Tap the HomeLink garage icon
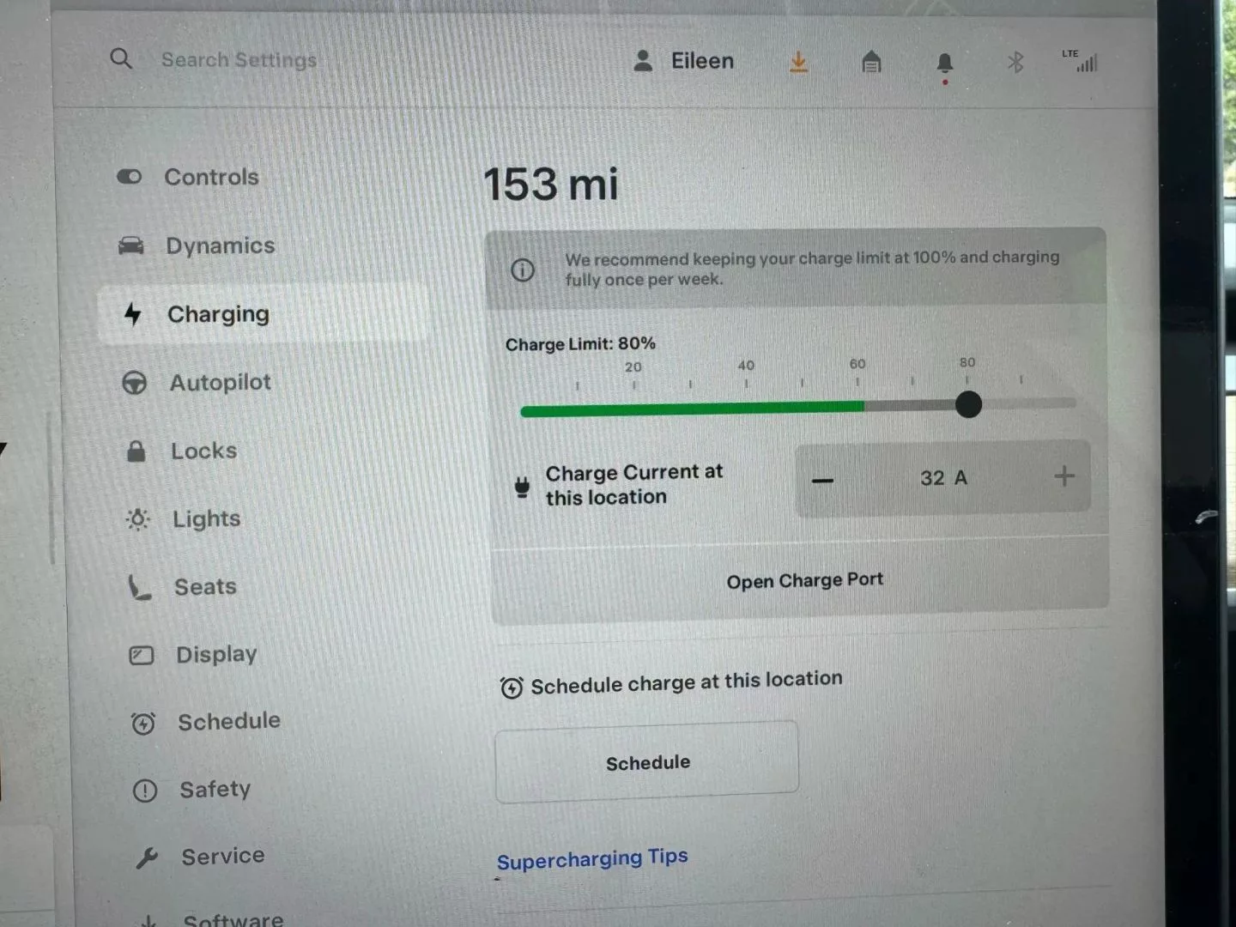 point(871,62)
